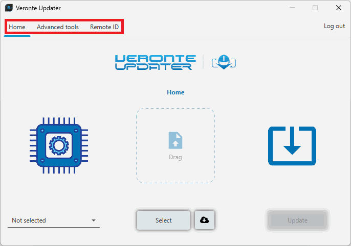Open the Home tab
The width and height of the screenshot is (351, 246).
pyautogui.click(x=17, y=27)
